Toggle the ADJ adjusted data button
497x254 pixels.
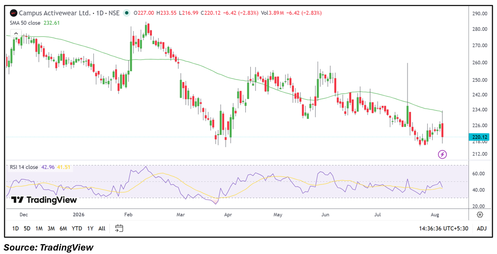click(x=481, y=228)
